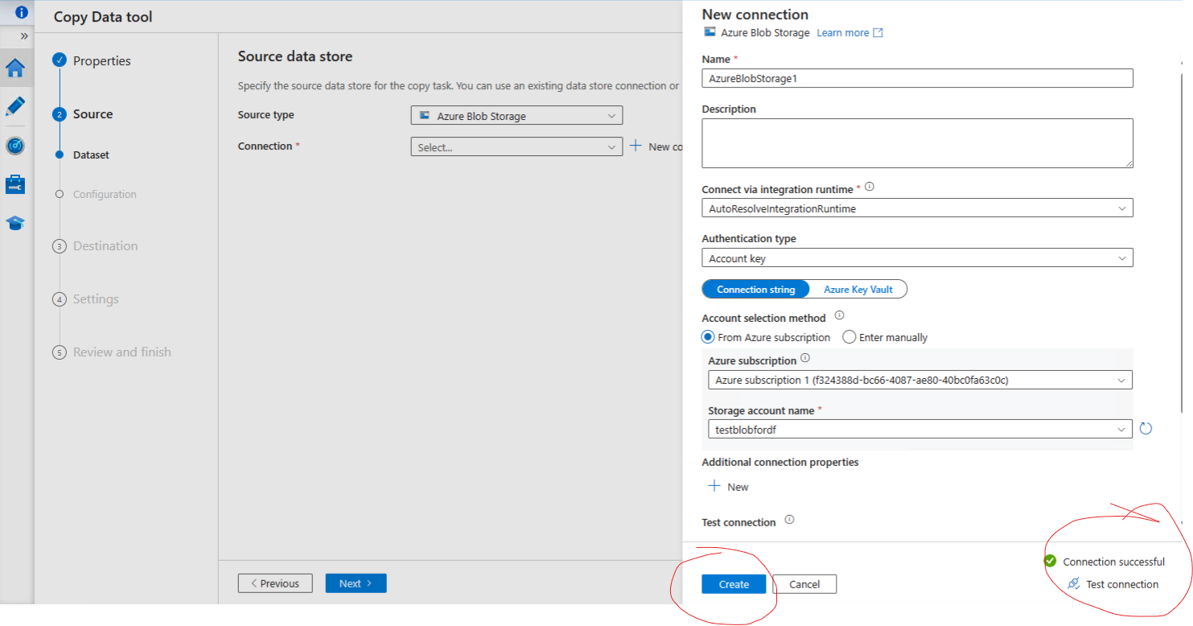Open the Authentication type dropdown
Viewport: 1193px width, 626px height.
(917, 258)
